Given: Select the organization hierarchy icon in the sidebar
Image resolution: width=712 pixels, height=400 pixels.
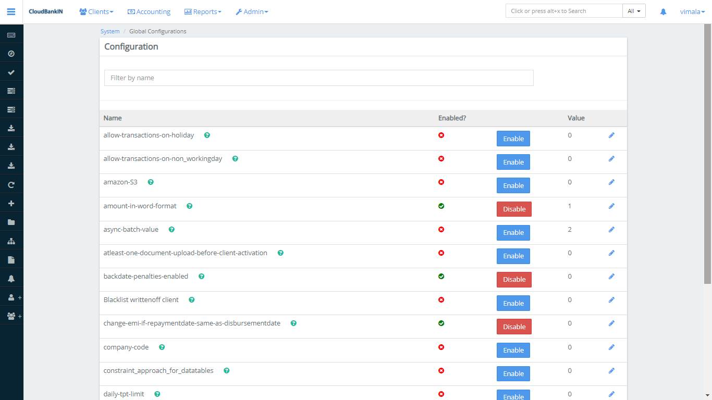Looking at the screenshot, I should (11, 240).
